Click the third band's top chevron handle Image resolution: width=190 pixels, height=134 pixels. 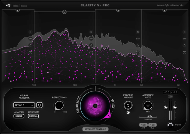(118, 10)
